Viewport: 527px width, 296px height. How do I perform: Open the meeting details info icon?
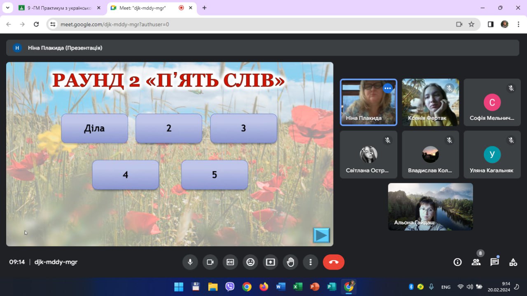coord(457,262)
